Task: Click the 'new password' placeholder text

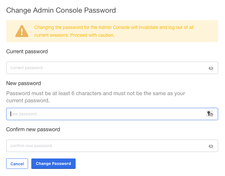Action: [x=24, y=114]
